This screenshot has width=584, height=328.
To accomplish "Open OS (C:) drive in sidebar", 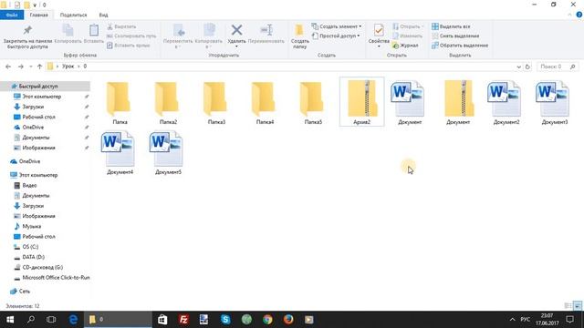I will 30,247.
